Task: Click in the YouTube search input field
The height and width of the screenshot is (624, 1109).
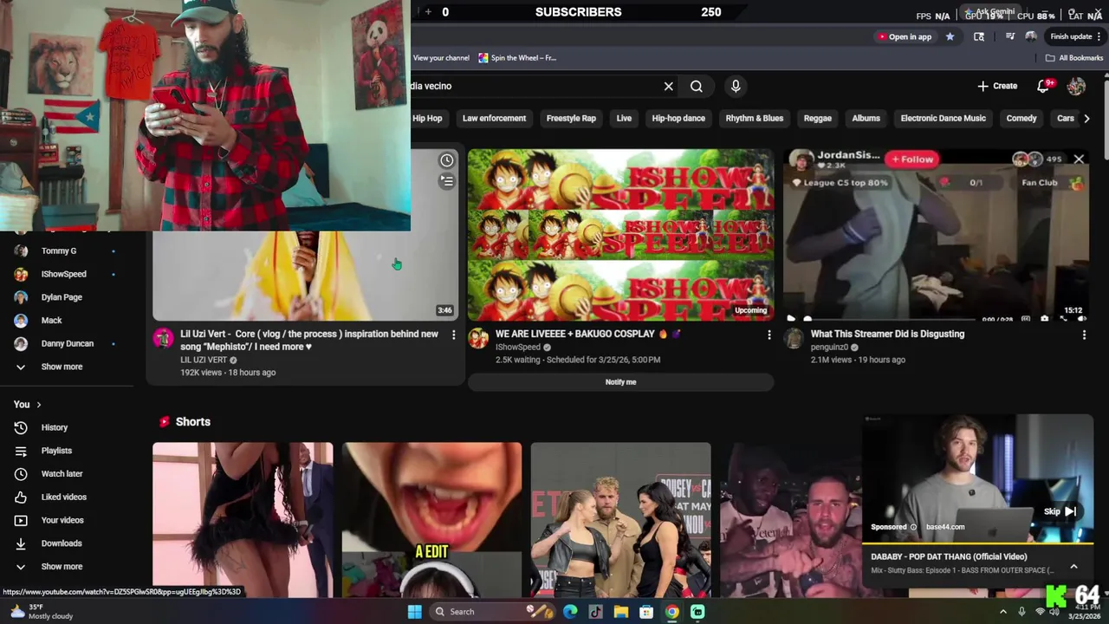Action: pos(533,86)
